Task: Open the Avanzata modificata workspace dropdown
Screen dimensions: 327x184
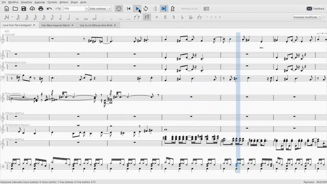Action: pyautogui.click(x=308, y=17)
